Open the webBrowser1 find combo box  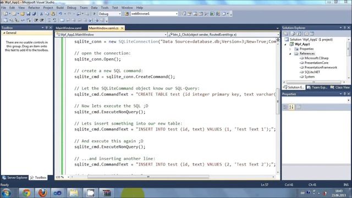(177, 14)
